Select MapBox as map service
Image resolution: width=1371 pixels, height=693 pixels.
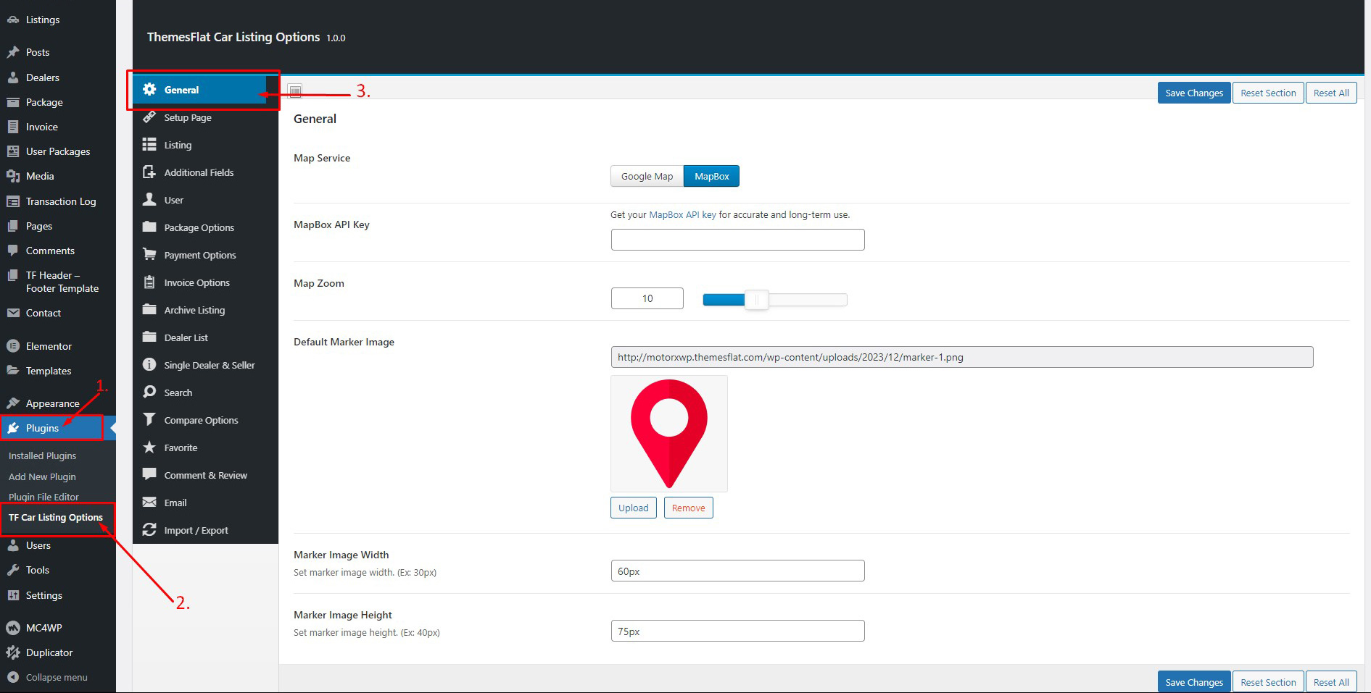tap(711, 176)
